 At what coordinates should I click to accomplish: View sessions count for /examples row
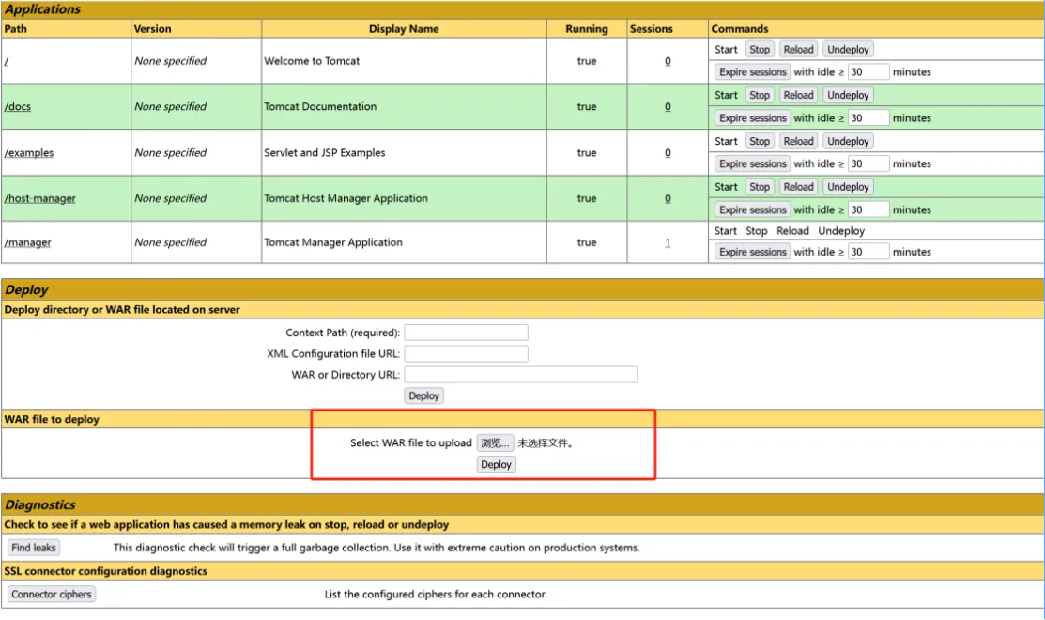(668, 153)
